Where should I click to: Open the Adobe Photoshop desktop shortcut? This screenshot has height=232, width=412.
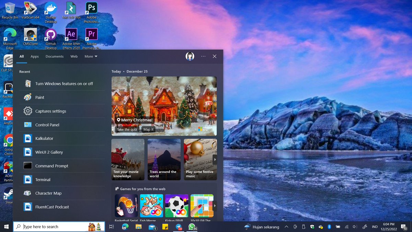91,12
